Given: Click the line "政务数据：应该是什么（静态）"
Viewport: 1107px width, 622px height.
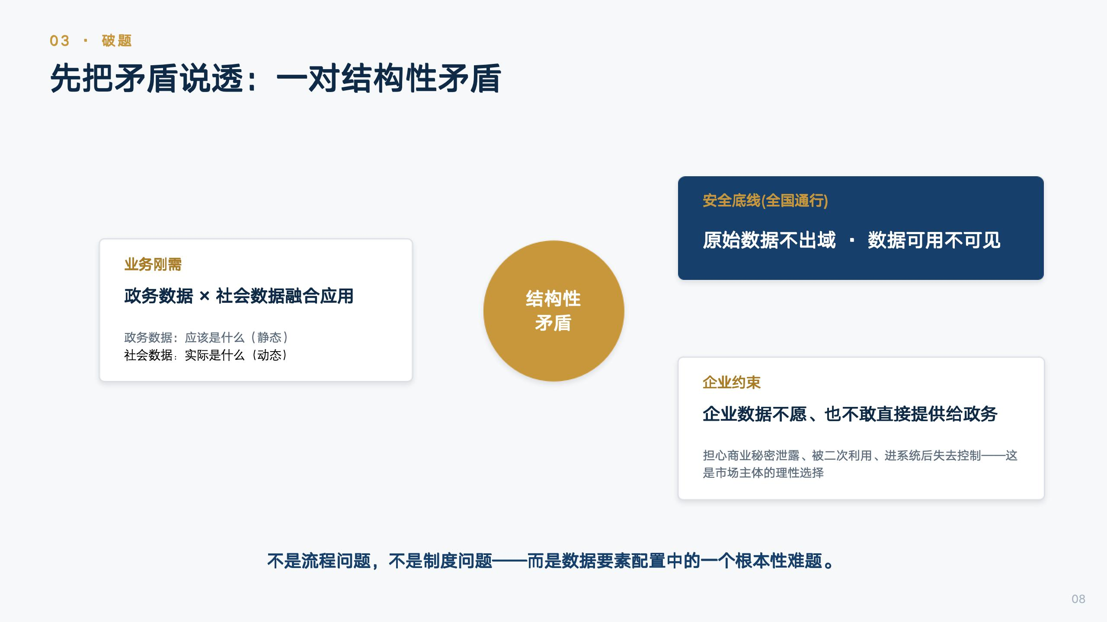Looking at the screenshot, I should [x=206, y=337].
